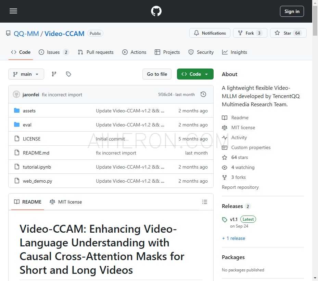The height and width of the screenshot is (281, 318).
Task: Open the tutorial.ipynb file
Action: coord(37,167)
